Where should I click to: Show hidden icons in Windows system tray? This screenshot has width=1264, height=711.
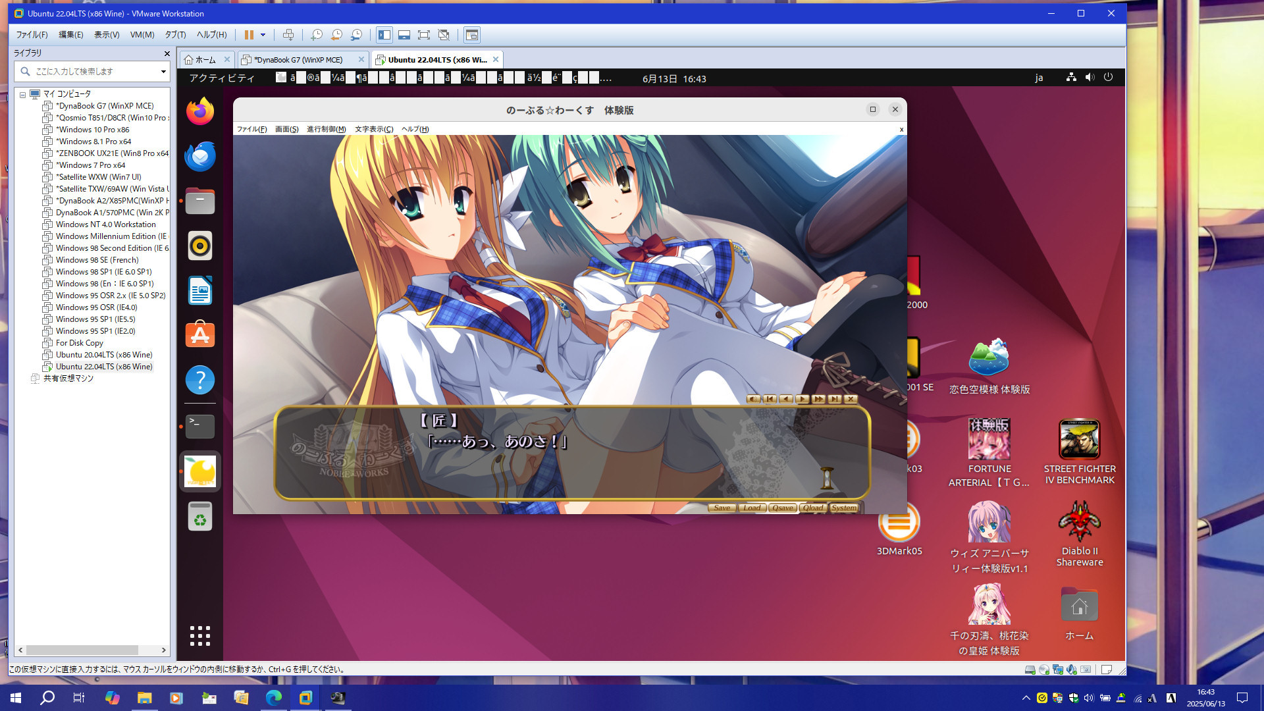1026,698
